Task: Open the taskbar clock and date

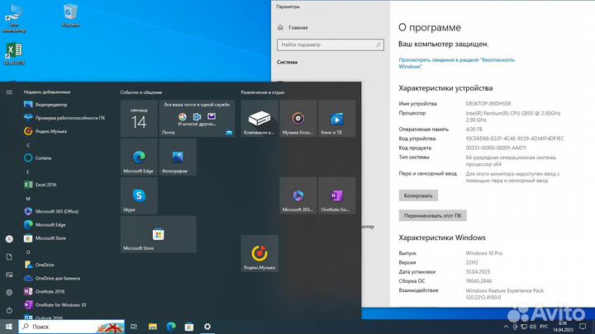Action: pyautogui.click(x=563, y=327)
